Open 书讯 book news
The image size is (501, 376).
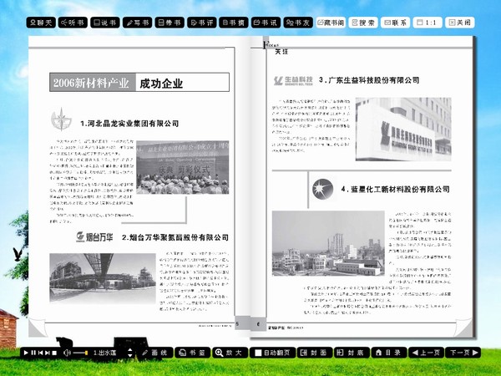tap(266, 23)
